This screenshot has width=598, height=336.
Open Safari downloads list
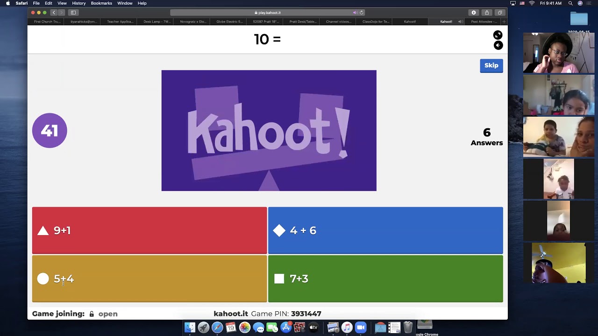pos(474,13)
